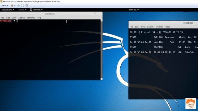Maximize the left terminal window
This screenshot has height=111, width=198.
coord(96,14)
